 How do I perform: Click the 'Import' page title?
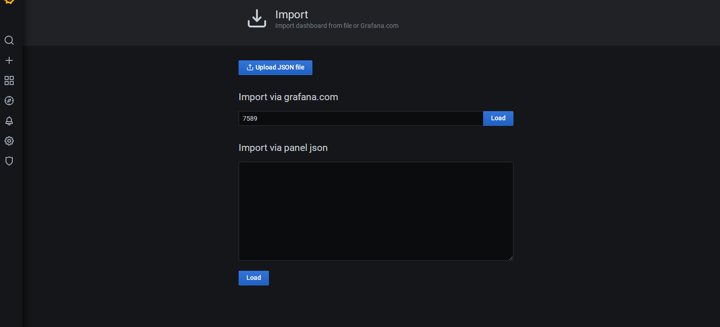[x=292, y=15]
